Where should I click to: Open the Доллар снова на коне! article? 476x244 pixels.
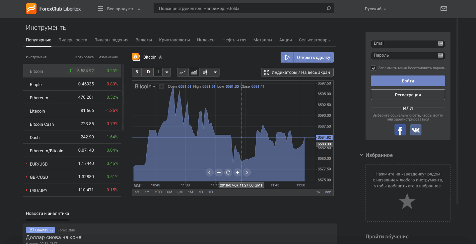[54, 237]
